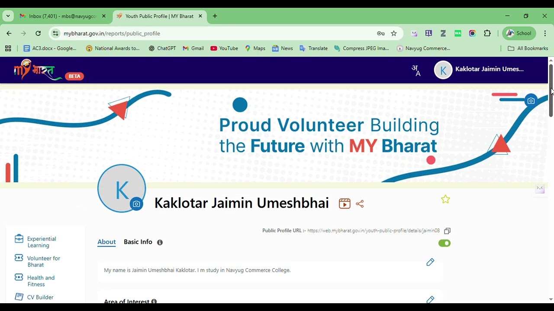Select the Youth Public Profile browser tab

pos(159,16)
